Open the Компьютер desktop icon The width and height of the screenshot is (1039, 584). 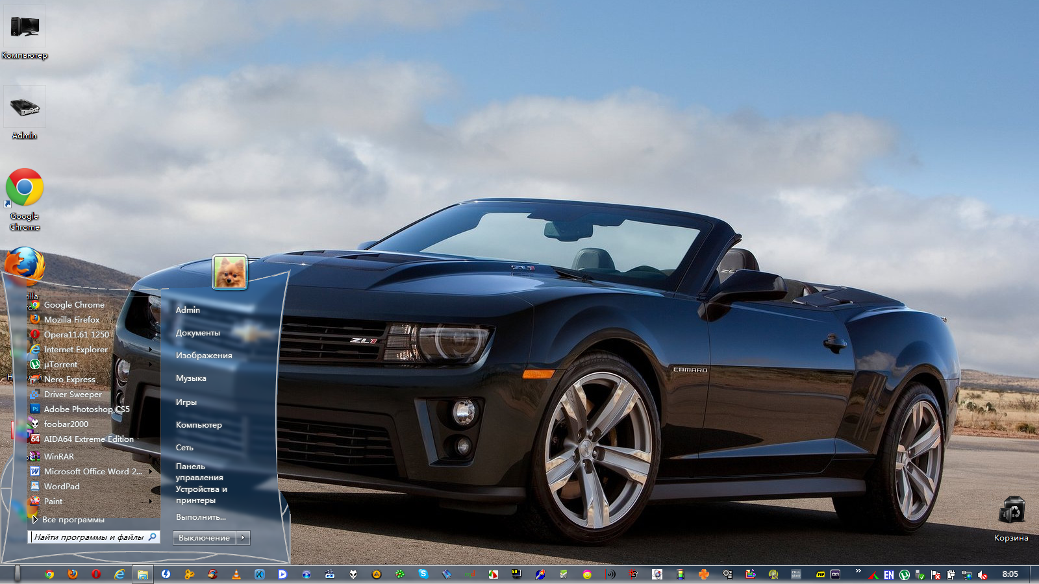tap(25, 29)
